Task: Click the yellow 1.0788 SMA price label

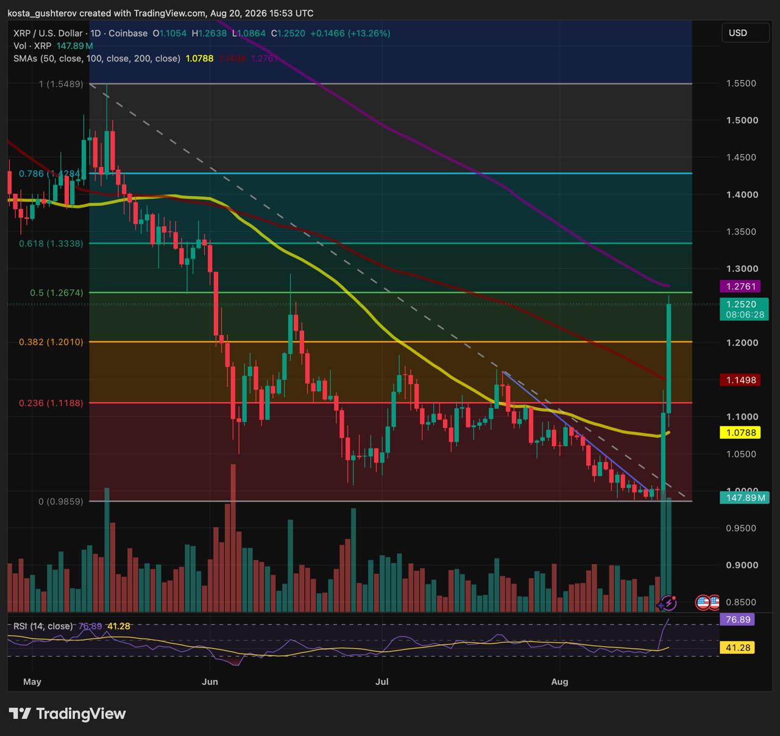Action: [x=740, y=433]
